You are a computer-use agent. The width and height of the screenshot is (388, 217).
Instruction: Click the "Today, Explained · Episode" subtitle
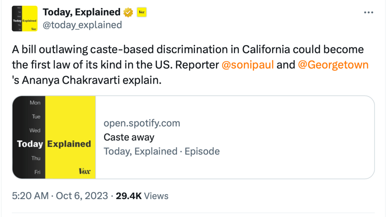click(162, 151)
